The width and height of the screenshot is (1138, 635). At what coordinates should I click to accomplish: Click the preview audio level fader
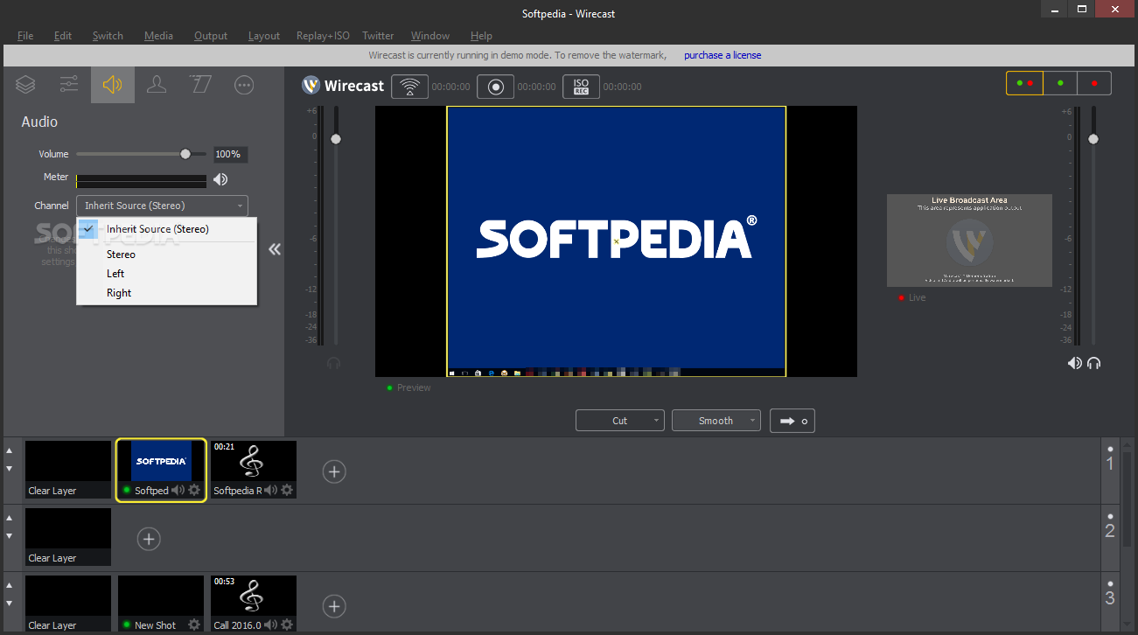click(x=335, y=139)
